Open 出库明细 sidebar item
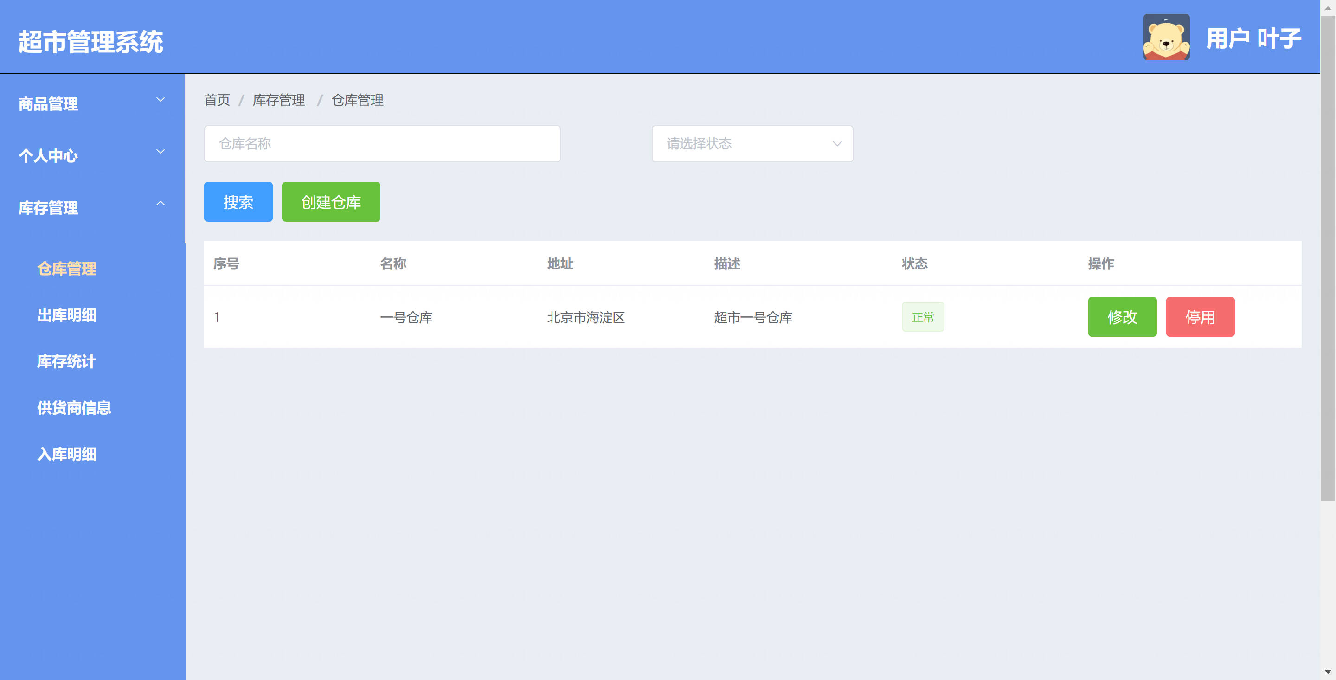This screenshot has width=1336, height=680. [66, 315]
